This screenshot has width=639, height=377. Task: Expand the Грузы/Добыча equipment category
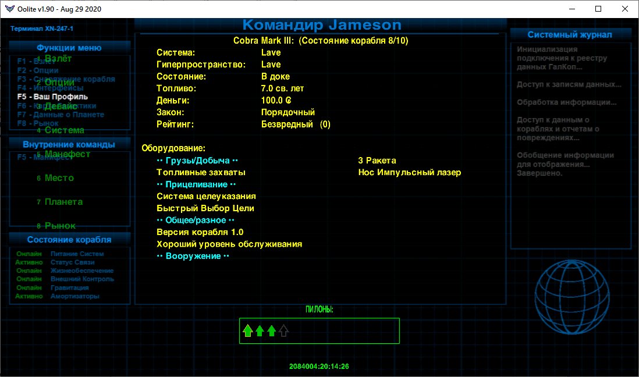197,161
